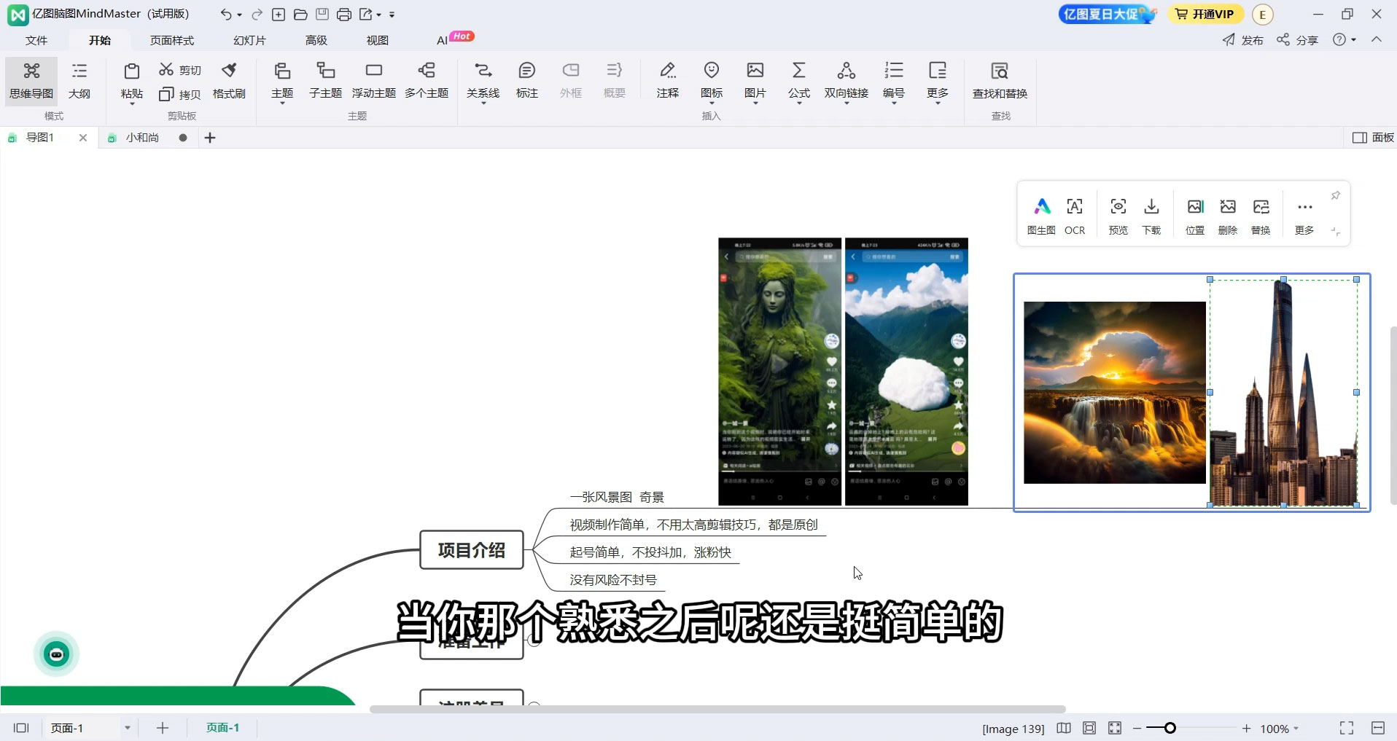Add a 子主题 subtopic
This screenshot has height=741, width=1397.
coord(324,80)
